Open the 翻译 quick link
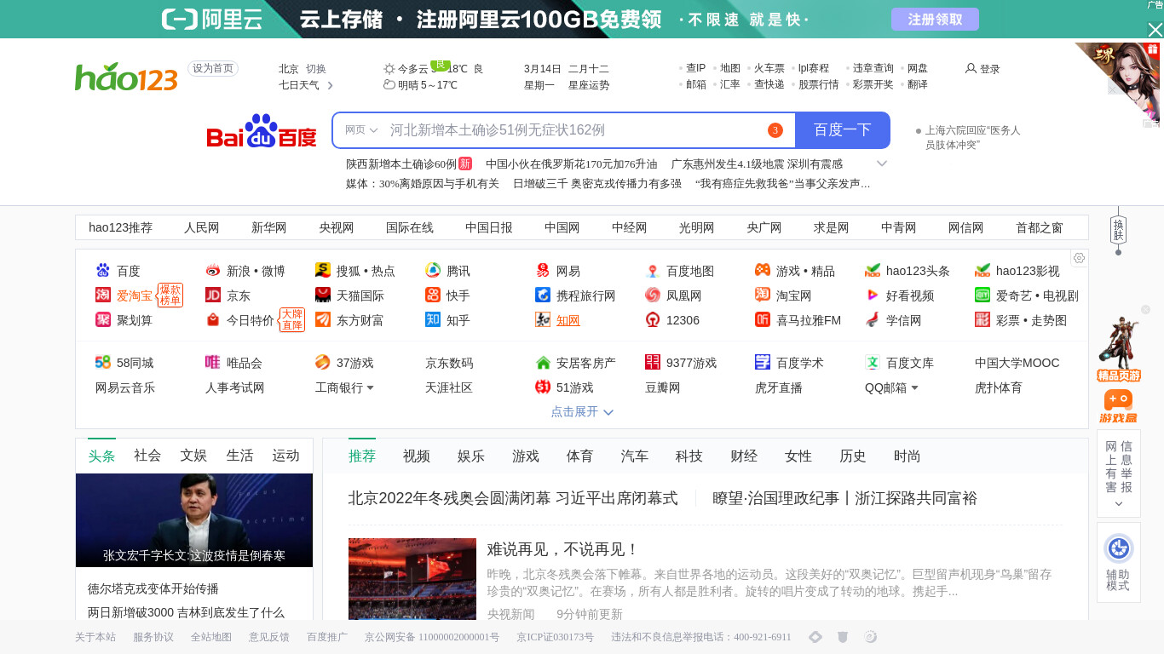This screenshot has width=1164, height=654. click(x=918, y=84)
